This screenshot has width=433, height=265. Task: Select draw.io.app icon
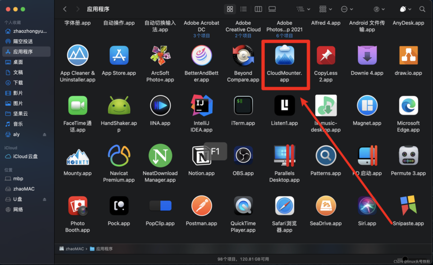pyautogui.click(x=409, y=55)
